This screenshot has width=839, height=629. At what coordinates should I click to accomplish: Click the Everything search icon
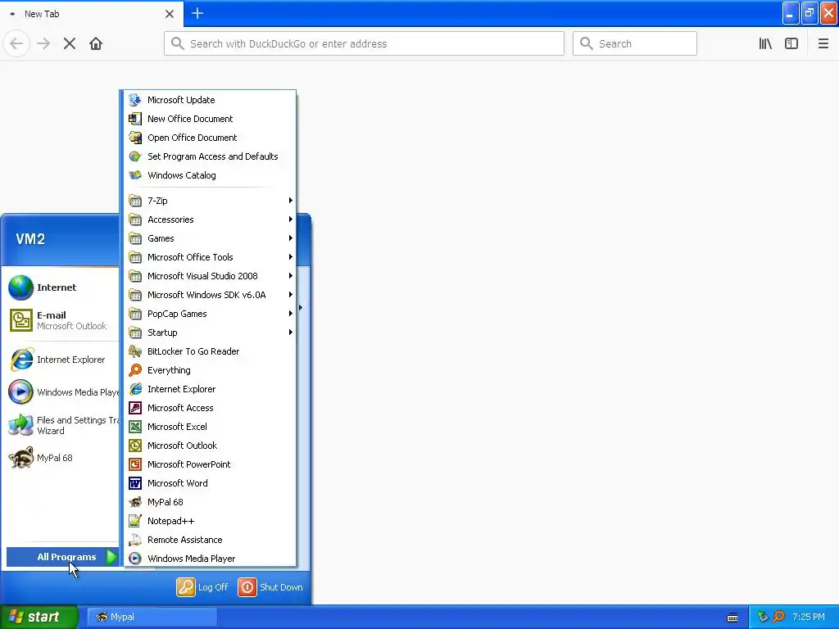(x=135, y=370)
